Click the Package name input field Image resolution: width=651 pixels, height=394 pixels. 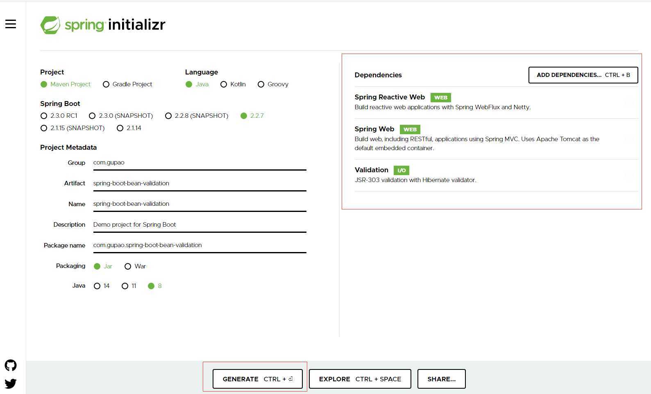[x=200, y=245]
